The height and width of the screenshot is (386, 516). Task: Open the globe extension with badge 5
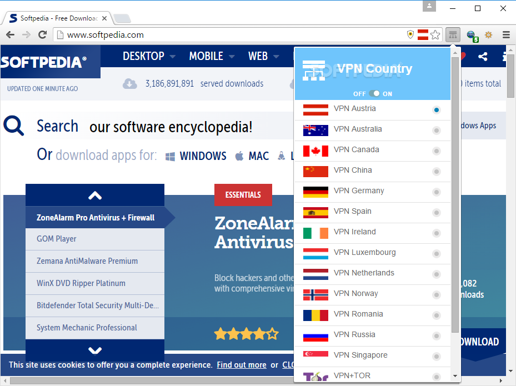(472, 35)
